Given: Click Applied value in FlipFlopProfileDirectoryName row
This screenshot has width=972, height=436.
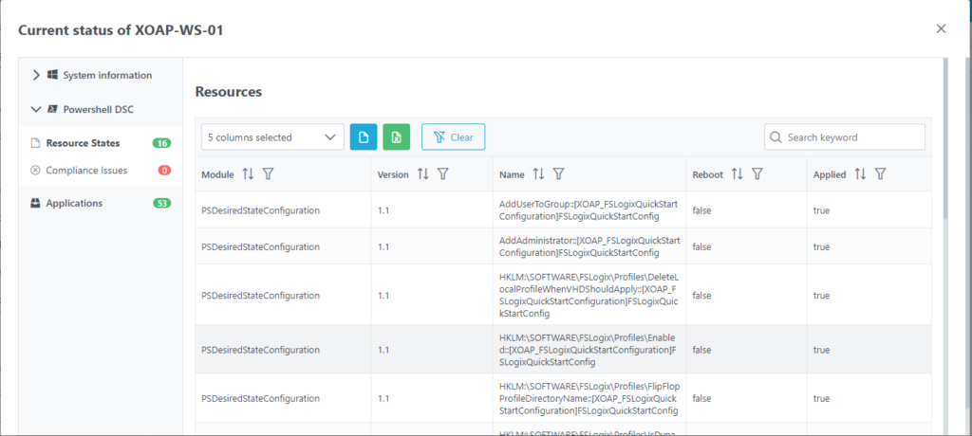Looking at the screenshot, I should pyautogui.click(x=821, y=398).
